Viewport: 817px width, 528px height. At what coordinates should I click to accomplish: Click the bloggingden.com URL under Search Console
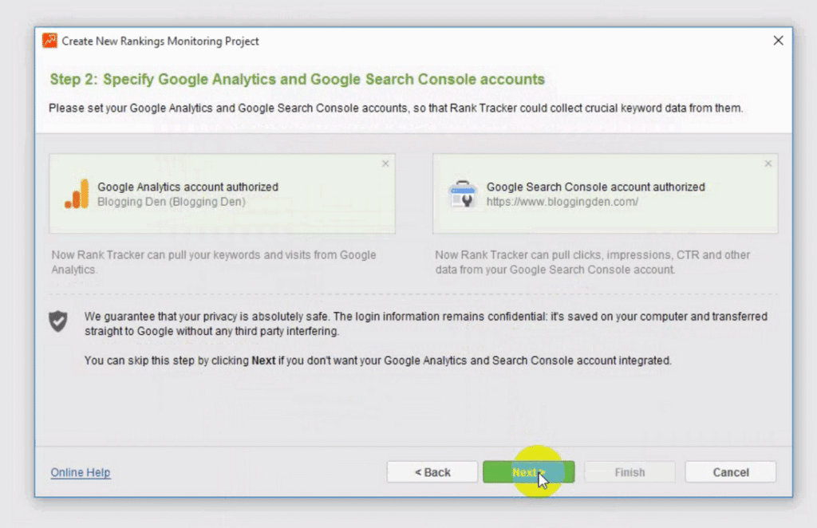click(562, 202)
